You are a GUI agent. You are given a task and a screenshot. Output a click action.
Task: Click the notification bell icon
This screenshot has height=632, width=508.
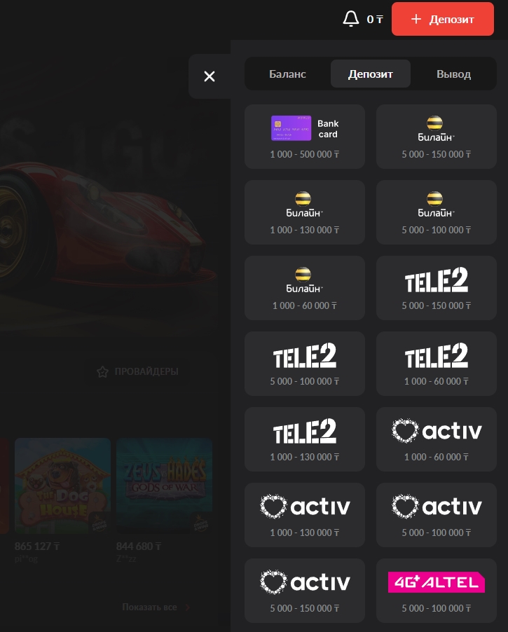click(x=350, y=19)
